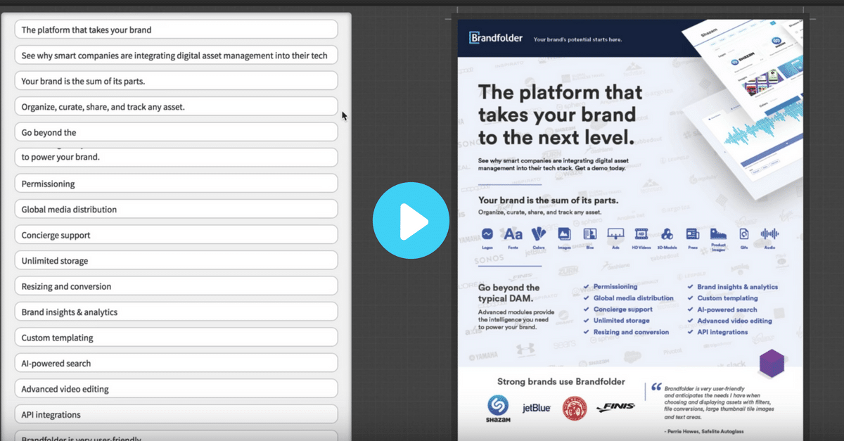Click 'Global media distribution' in the flyer checklist
This screenshot has width=844, height=441.
633,298
